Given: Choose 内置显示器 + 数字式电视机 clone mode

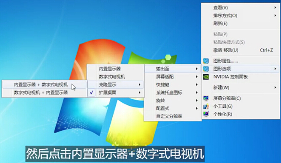Looking at the screenshot, I should click(x=41, y=85).
